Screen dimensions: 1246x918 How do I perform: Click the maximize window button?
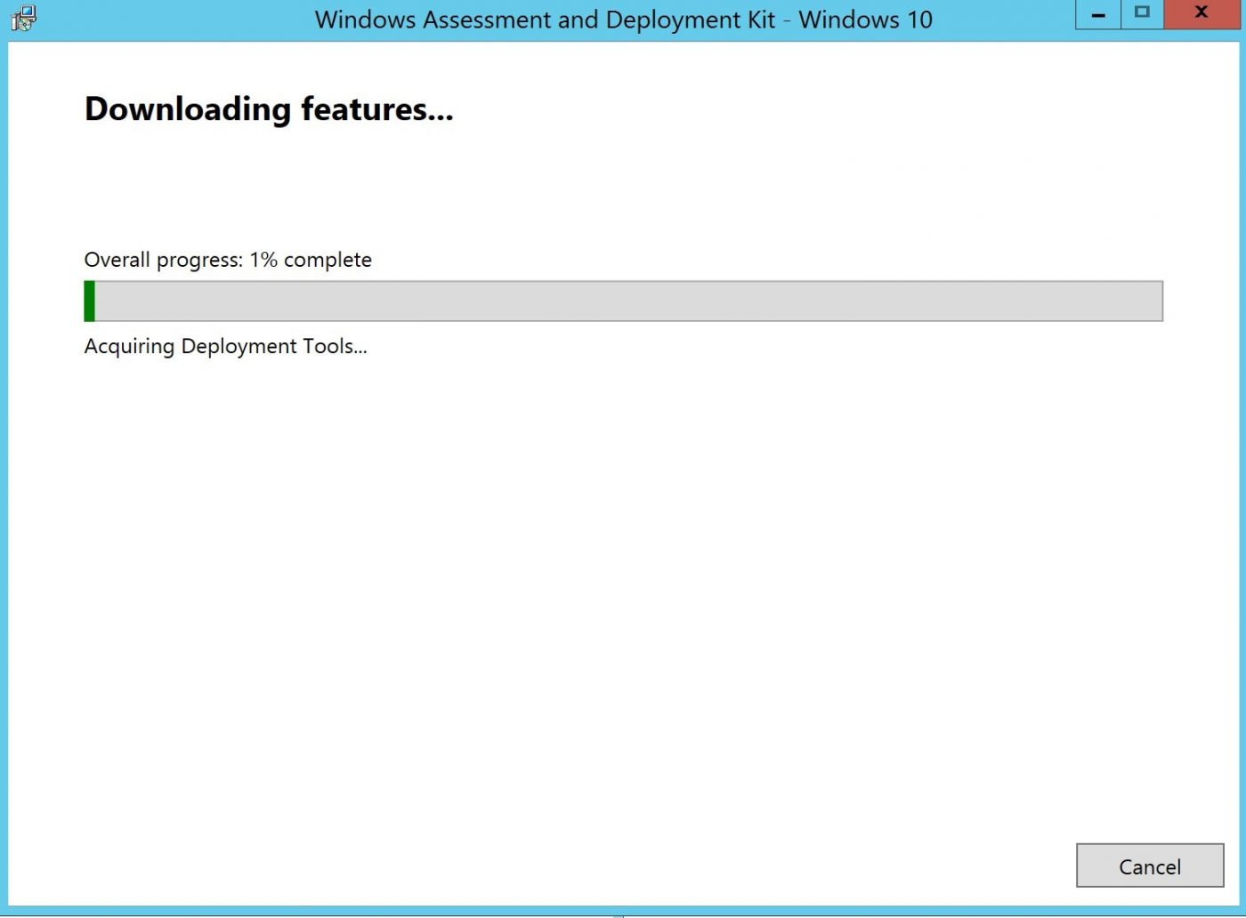tap(1141, 15)
